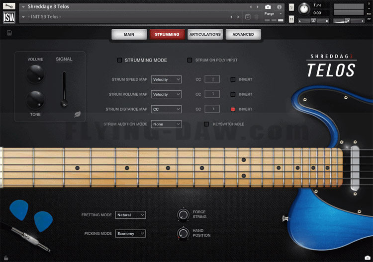This screenshot has height=262, width=373.
Task: Open Picking Mode dropdown
Action: [x=130, y=234]
